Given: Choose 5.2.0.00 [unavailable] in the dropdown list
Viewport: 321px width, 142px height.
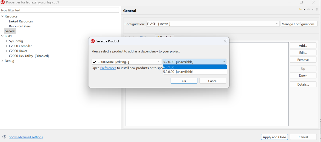Looking at the screenshot, I should pyautogui.click(x=195, y=72).
